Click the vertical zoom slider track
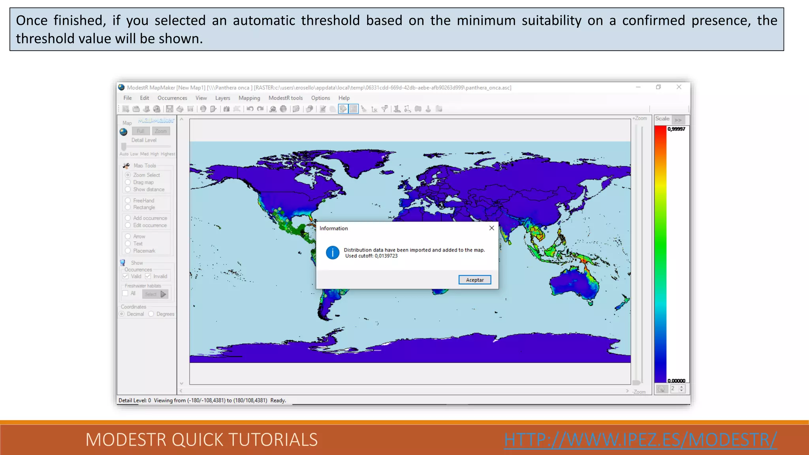Image resolution: width=809 pixels, height=455 pixels. (636, 253)
